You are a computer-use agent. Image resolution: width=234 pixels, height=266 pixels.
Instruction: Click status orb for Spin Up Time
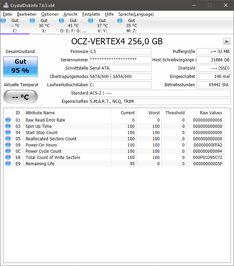tap(8, 126)
